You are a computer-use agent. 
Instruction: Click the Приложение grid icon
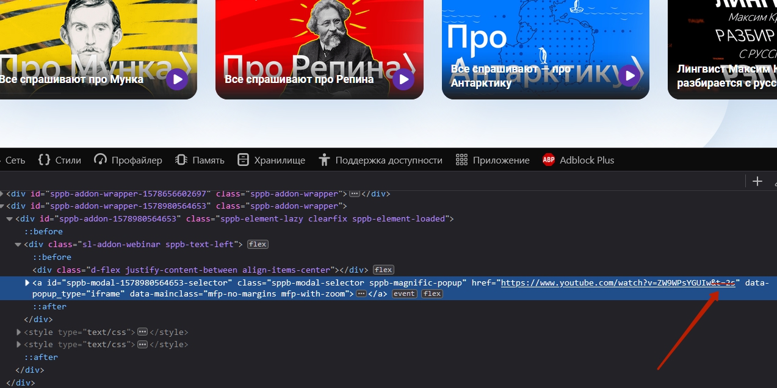point(461,160)
